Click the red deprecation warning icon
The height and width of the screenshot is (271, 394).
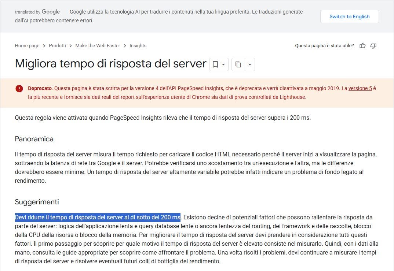pos(19,89)
